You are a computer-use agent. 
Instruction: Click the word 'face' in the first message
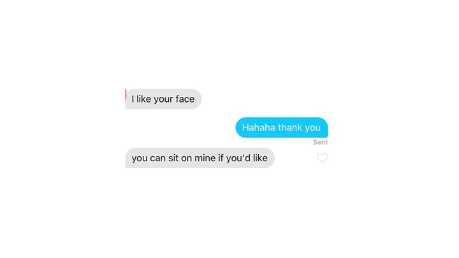(x=185, y=99)
